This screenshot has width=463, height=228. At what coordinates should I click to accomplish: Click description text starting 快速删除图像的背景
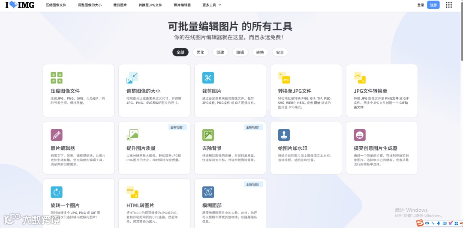point(229,158)
